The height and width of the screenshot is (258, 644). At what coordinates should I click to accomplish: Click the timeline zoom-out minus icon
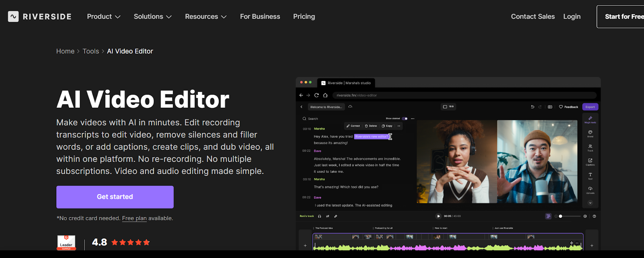click(556, 216)
